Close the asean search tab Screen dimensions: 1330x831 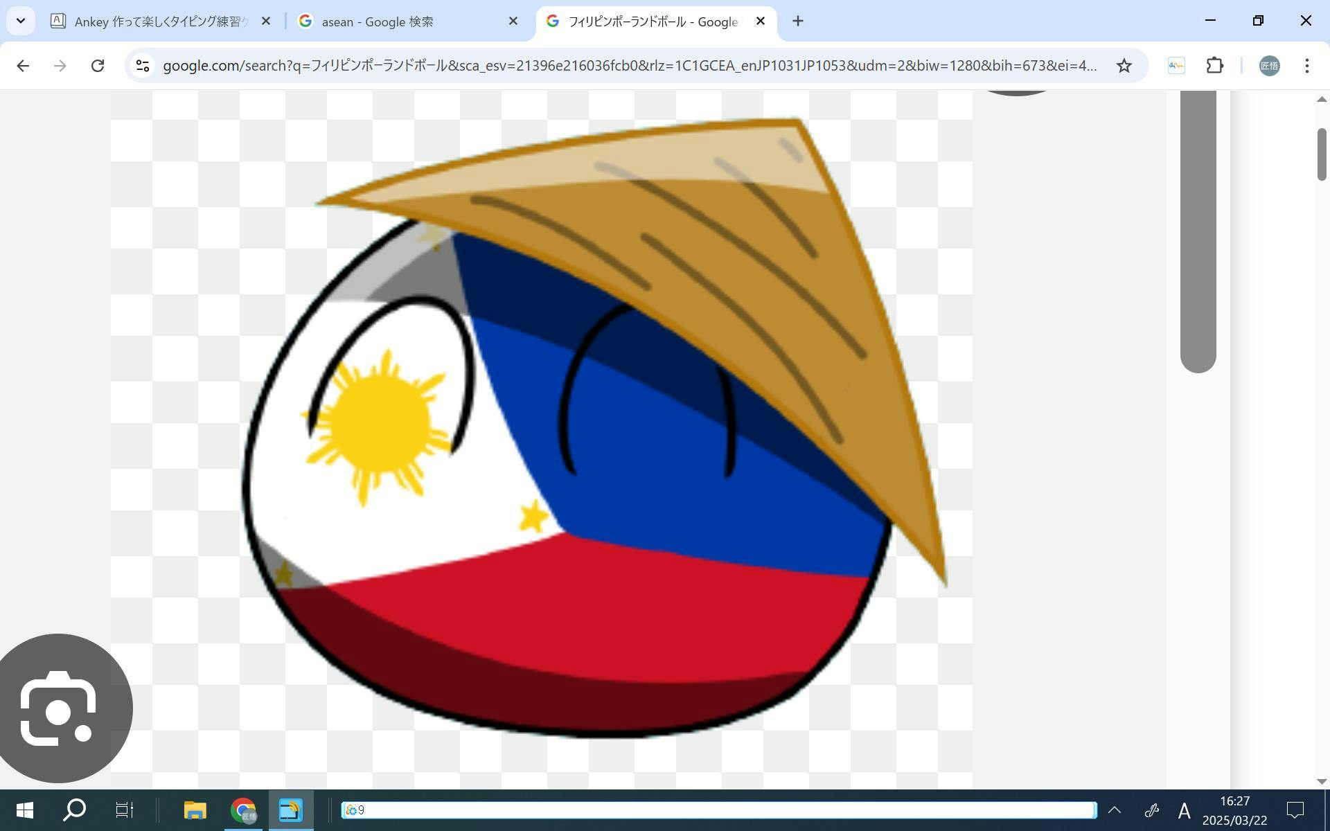pyautogui.click(x=513, y=21)
